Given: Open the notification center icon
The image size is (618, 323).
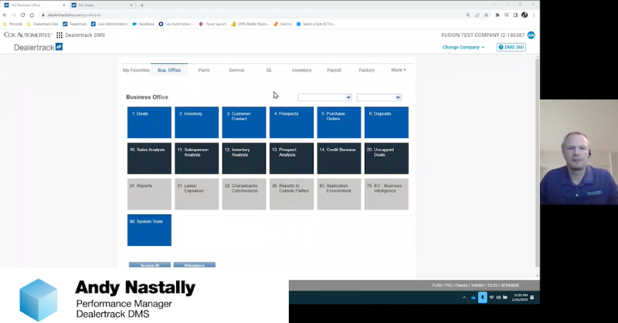Looking at the screenshot, I should (x=532, y=298).
